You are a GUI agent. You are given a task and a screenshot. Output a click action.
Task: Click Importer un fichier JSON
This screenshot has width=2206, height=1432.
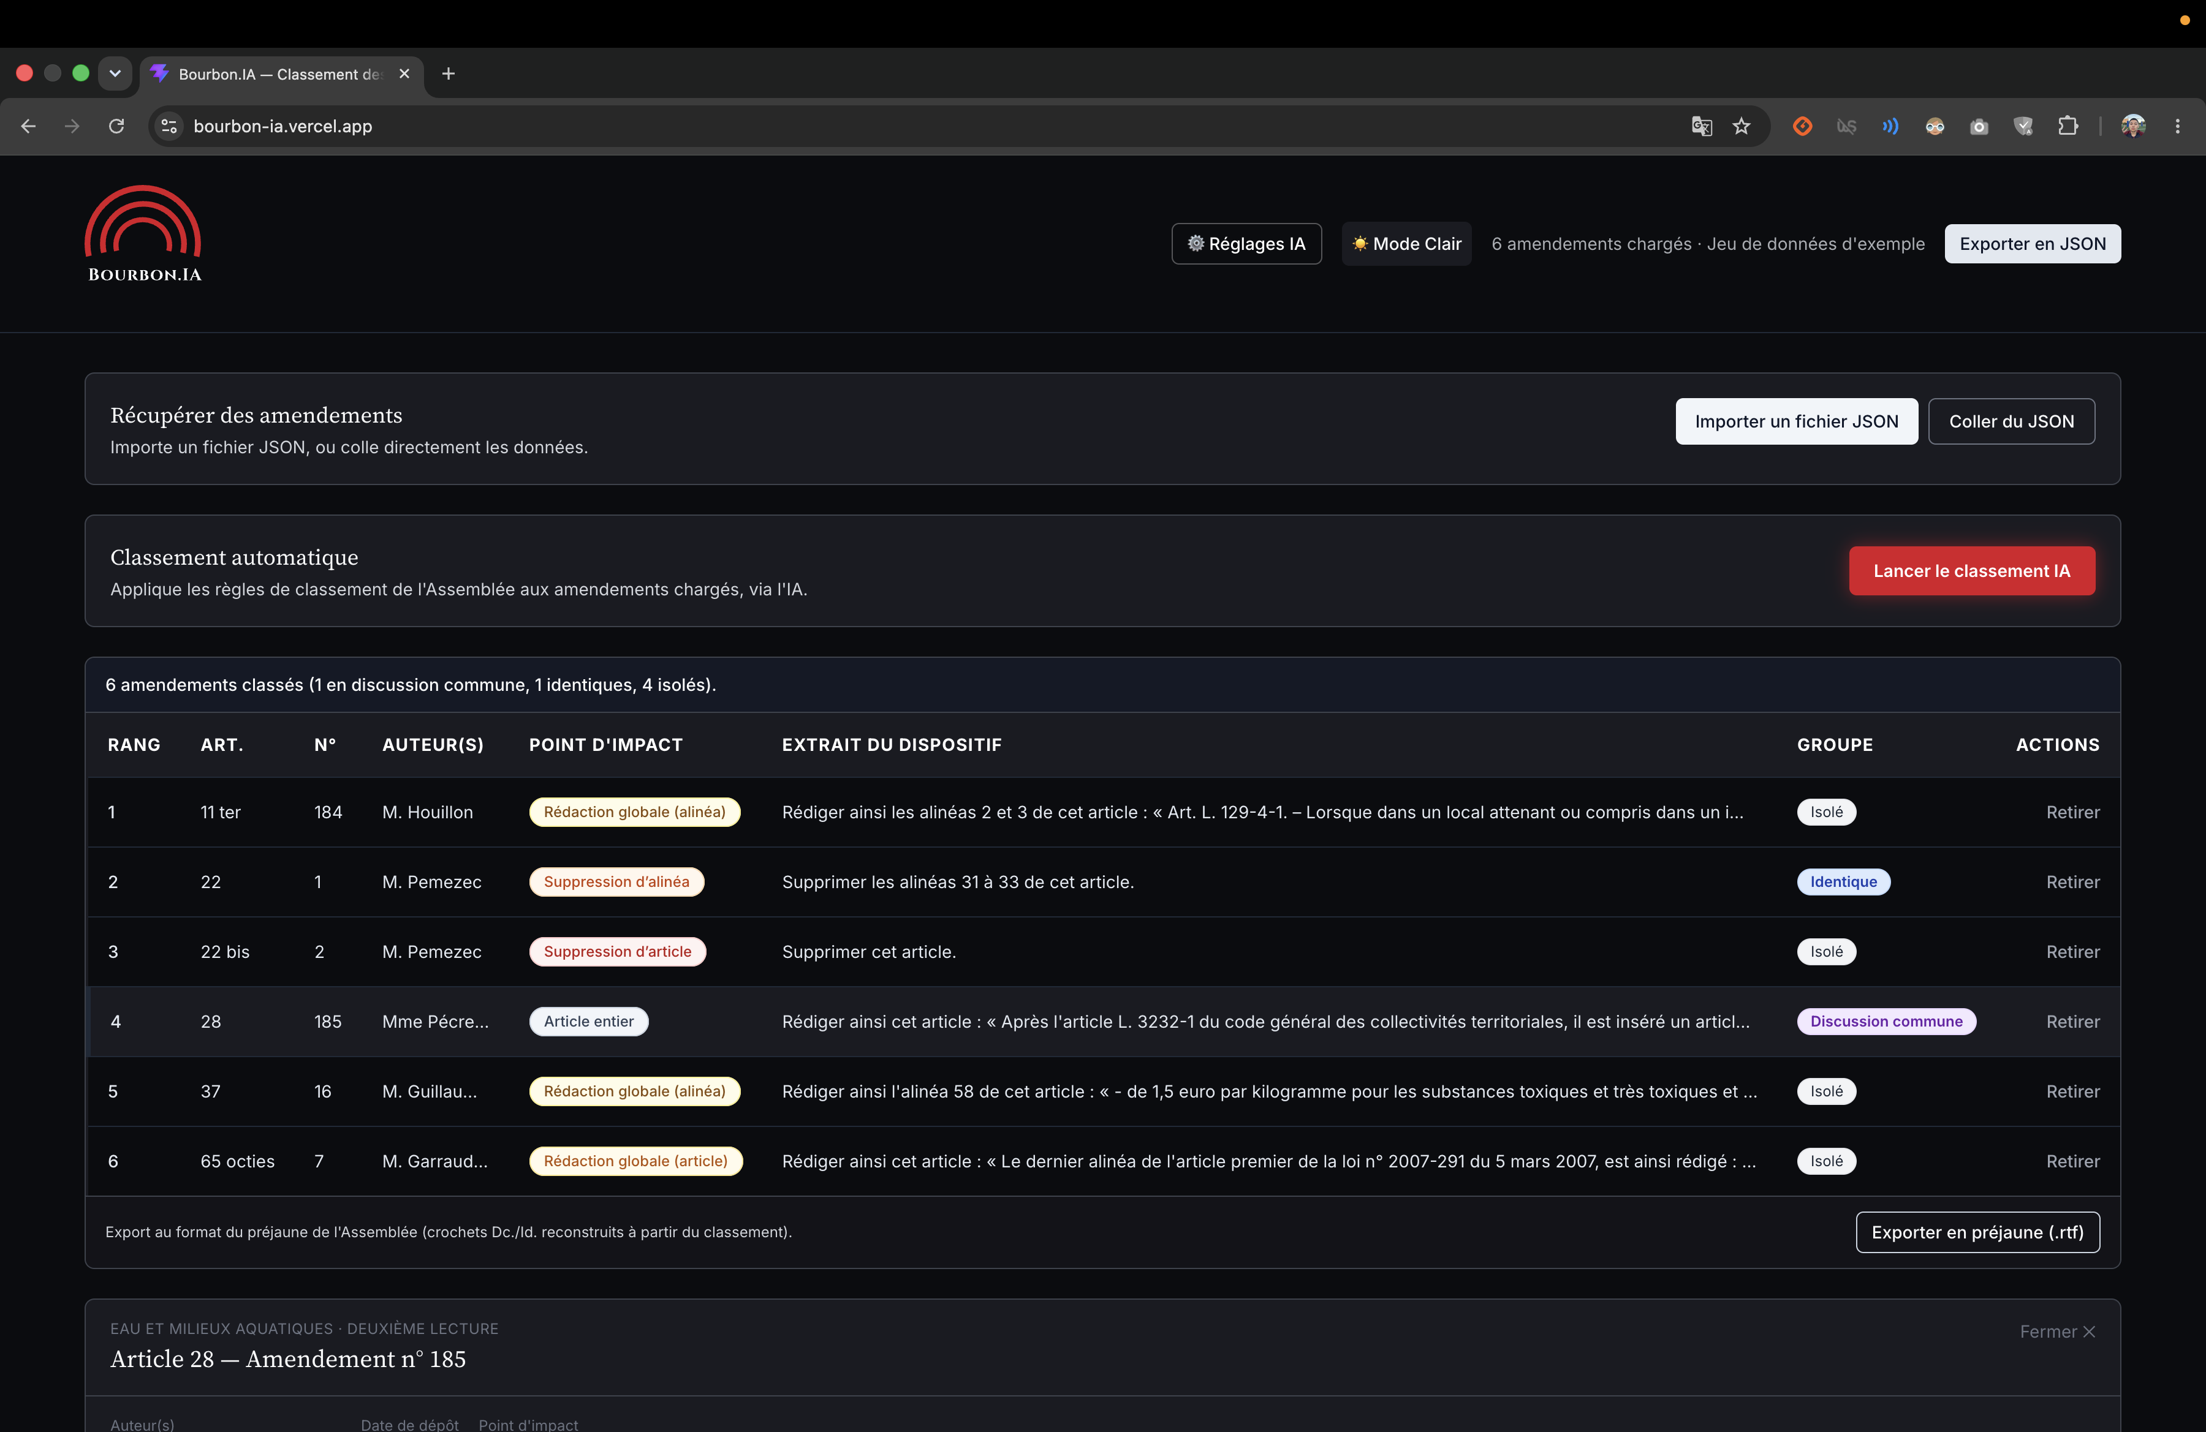pyautogui.click(x=1796, y=421)
